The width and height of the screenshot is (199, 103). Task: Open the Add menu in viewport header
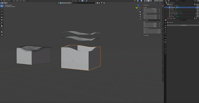coord(20,1)
